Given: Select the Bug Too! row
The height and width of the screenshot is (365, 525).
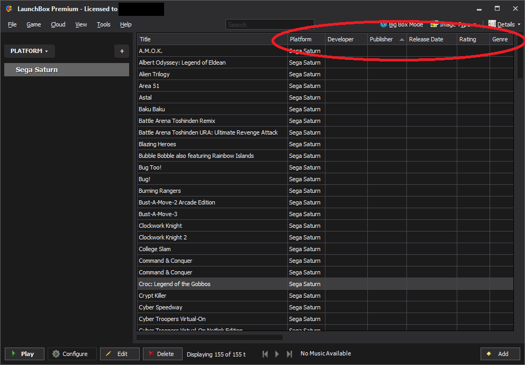Looking at the screenshot, I should click(x=325, y=167).
